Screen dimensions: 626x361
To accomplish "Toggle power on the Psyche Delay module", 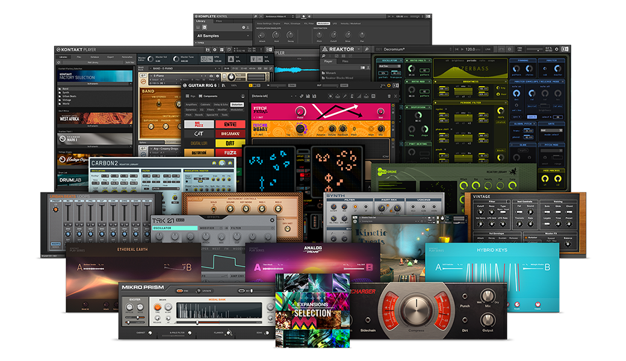I will pos(393,123).
